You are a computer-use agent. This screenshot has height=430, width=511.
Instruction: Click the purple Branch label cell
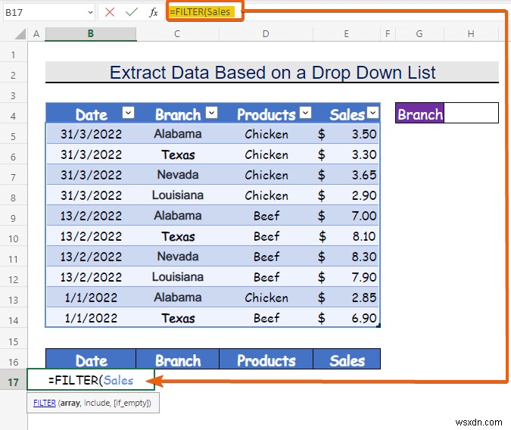(419, 114)
